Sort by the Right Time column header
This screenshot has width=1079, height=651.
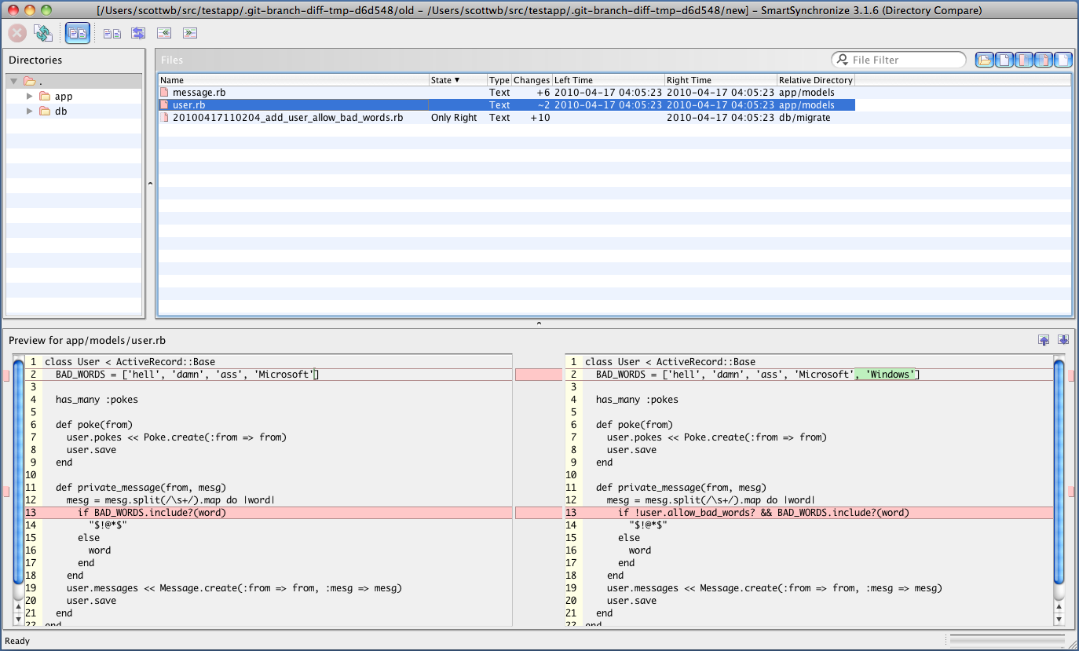pyautogui.click(x=721, y=80)
